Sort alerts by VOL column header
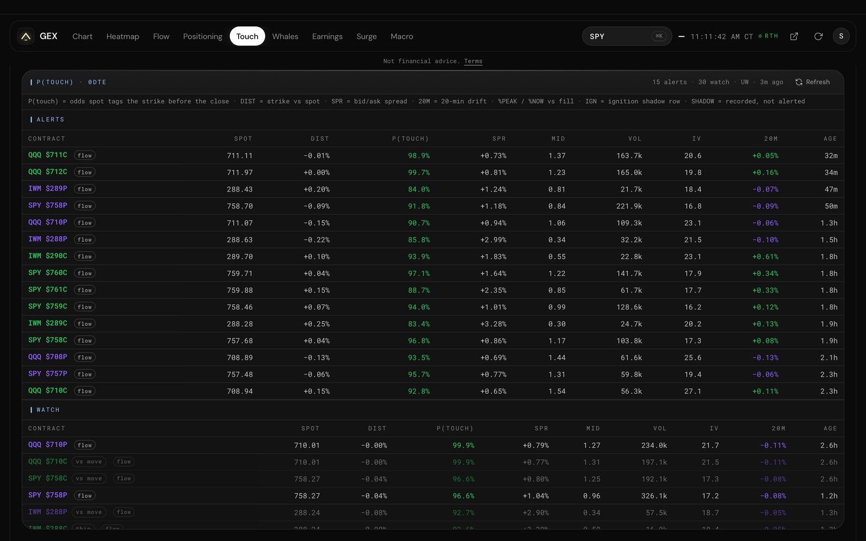This screenshot has height=541, width=866. click(x=635, y=139)
